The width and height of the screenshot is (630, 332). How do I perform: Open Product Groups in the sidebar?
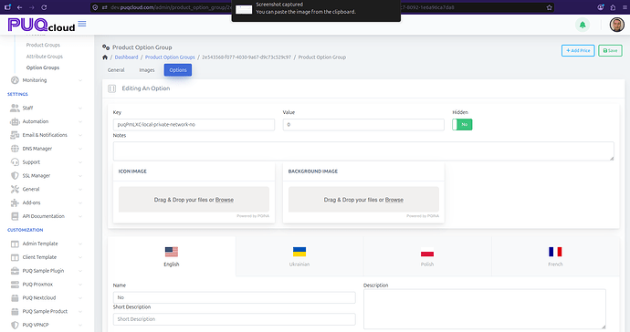[x=43, y=46]
